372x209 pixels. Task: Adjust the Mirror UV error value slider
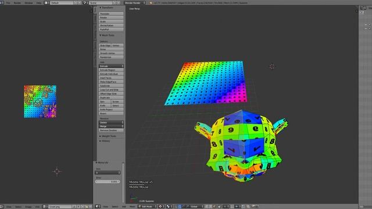pos(108,182)
